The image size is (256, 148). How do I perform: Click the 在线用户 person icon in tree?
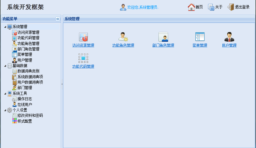[x=14, y=105]
